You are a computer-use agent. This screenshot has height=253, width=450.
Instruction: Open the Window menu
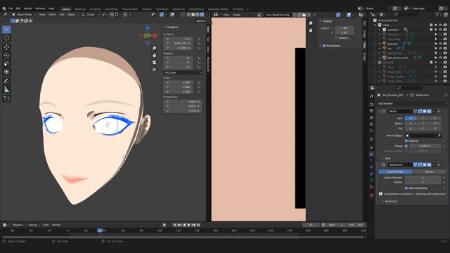[40, 8]
